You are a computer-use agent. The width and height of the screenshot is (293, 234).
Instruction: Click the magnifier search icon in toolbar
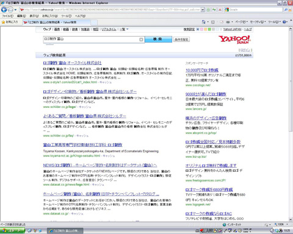click(x=286, y=10)
